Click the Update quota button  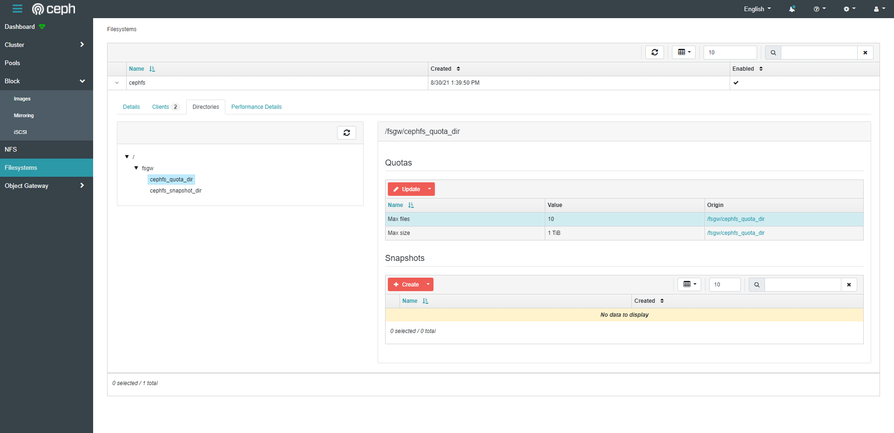point(407,189)
